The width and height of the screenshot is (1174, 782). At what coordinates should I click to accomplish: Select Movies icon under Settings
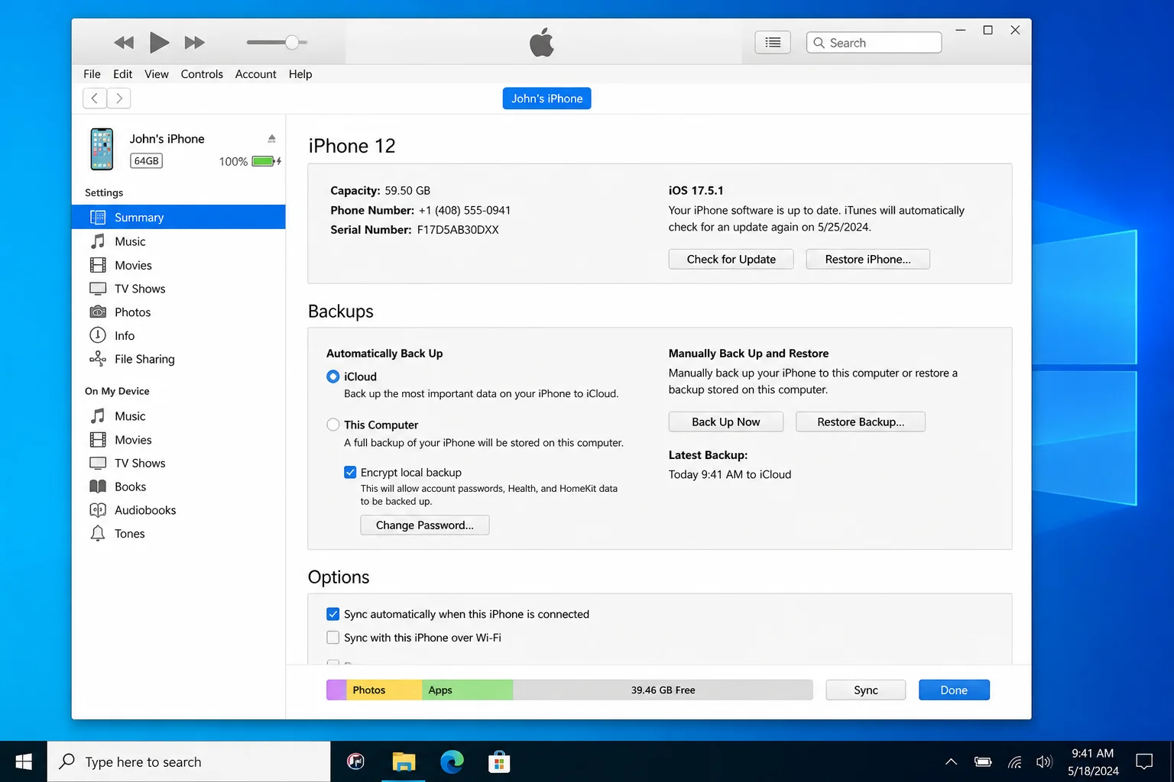98,265
